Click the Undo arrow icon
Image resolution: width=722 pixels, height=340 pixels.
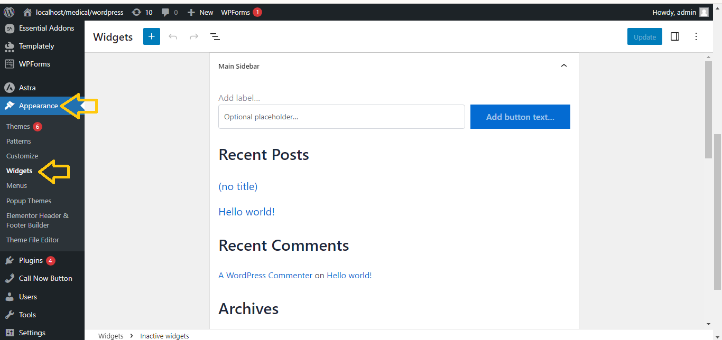[173, 36]
